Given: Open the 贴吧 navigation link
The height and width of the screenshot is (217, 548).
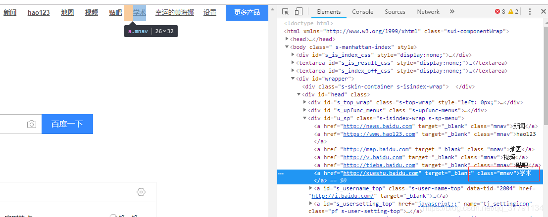Looking at the screenshot, I should [115, 12].
